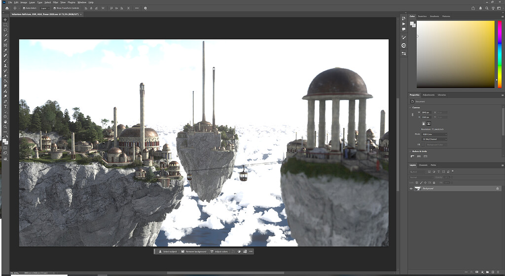Click in the yellow color picker field
The height and width of the screenshot is (276, 505).
point(455,54)
